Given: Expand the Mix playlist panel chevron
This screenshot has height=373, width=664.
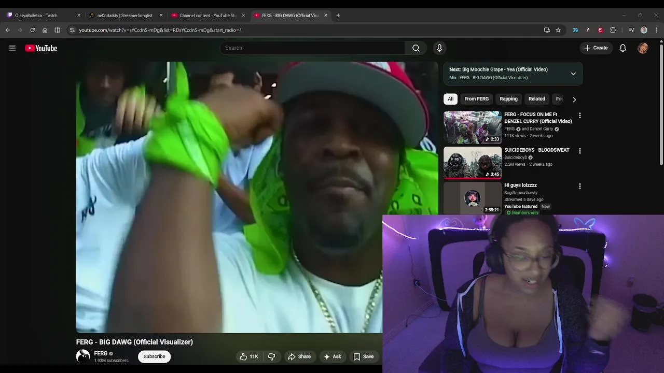Looking at the screenshot, I should [573, 74].
